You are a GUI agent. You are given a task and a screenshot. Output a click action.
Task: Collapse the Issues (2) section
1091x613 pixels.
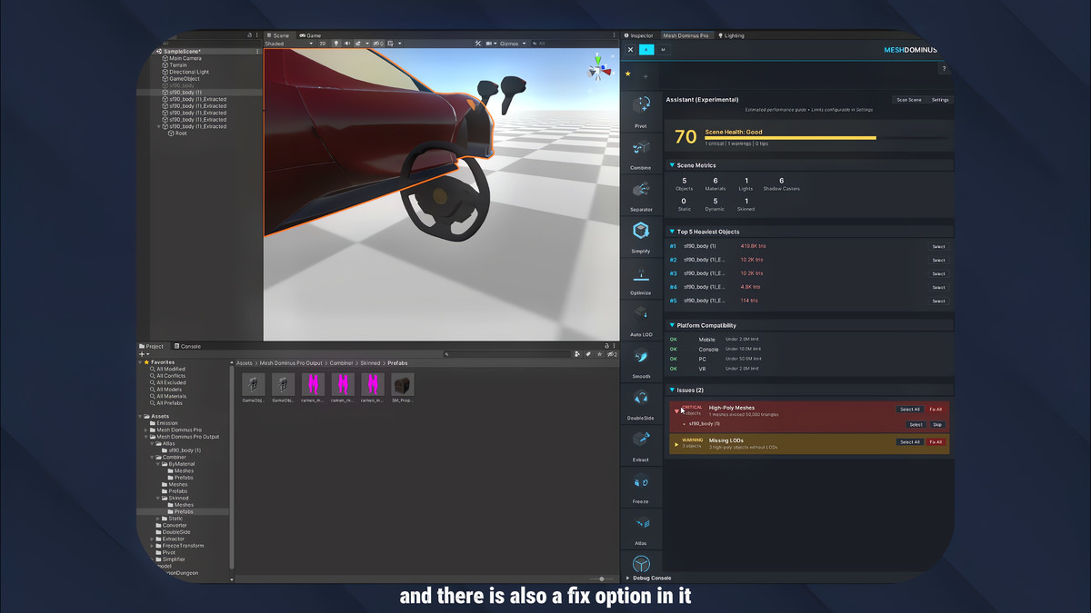[x=672, y=389]
